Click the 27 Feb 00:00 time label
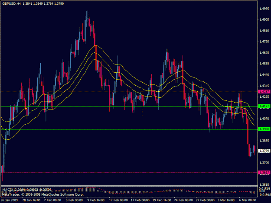 coord(205,200)
